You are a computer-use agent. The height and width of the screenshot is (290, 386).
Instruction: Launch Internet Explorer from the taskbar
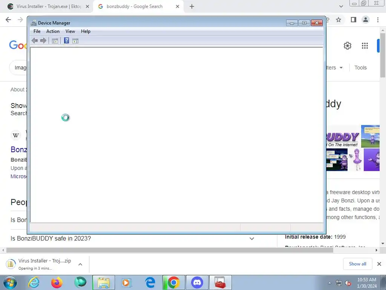pyautogui.click(x=34, y=282)
